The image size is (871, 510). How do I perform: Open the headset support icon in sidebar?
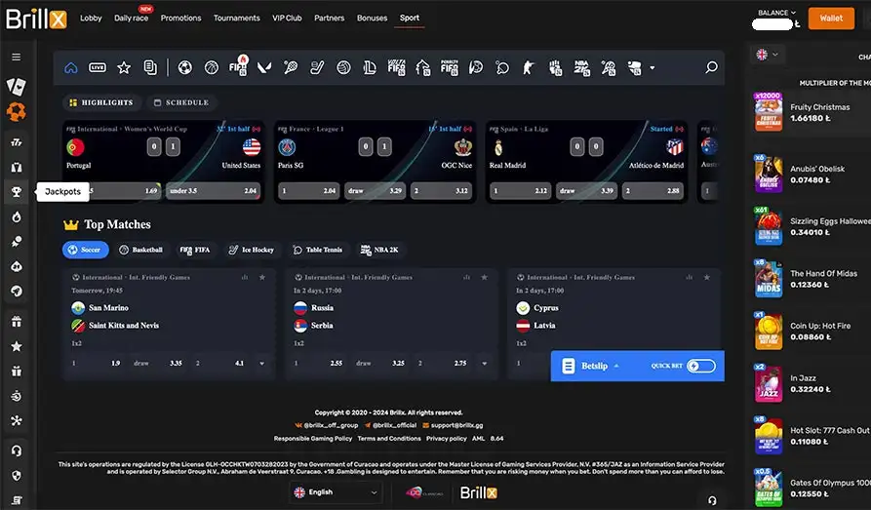tap(17, 451)
